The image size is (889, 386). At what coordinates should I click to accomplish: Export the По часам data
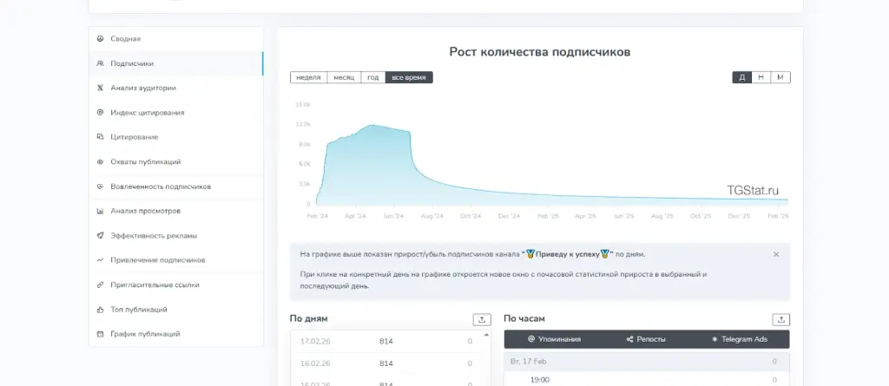click(x=781, y=320)
